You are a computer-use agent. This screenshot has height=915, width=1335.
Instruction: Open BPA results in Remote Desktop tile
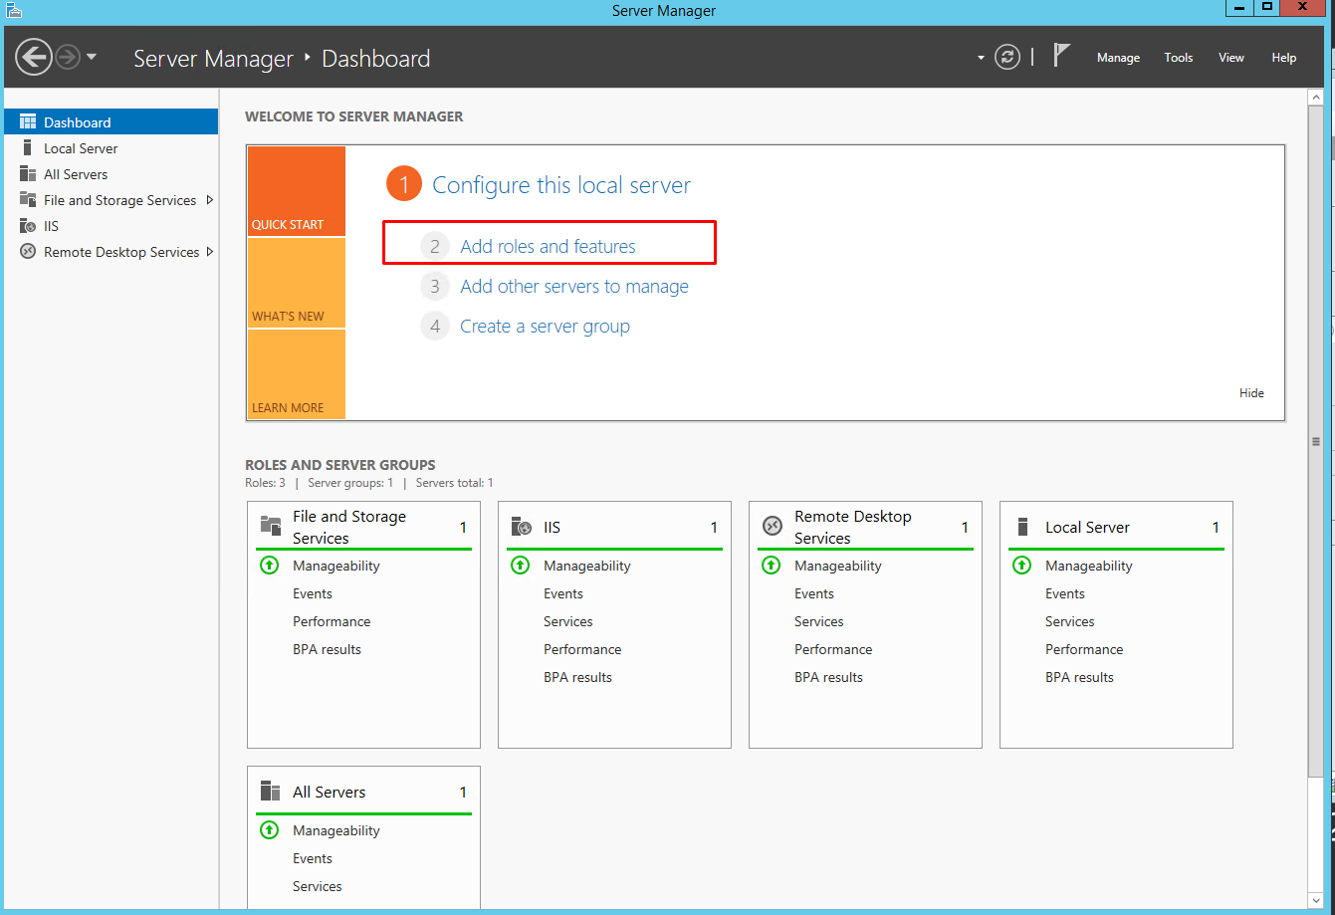pyautogui.click(x=828, y=677)
